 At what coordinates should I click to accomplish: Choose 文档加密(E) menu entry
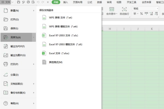[18, 84]
